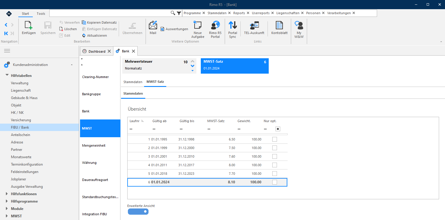Open the Mail icon
445x220 pixels.
[153, 25]
